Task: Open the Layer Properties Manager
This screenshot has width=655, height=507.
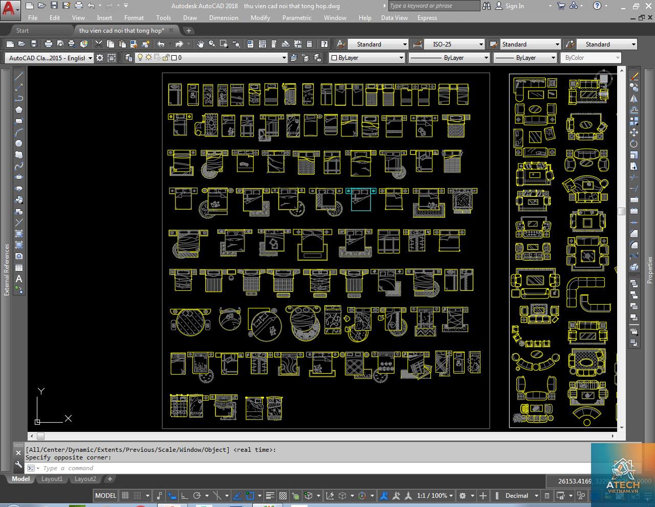Action: coord(128,58)
